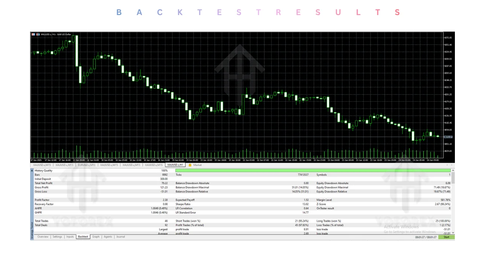Close the Strategy Tester panel with X

[x=32, y=171]
